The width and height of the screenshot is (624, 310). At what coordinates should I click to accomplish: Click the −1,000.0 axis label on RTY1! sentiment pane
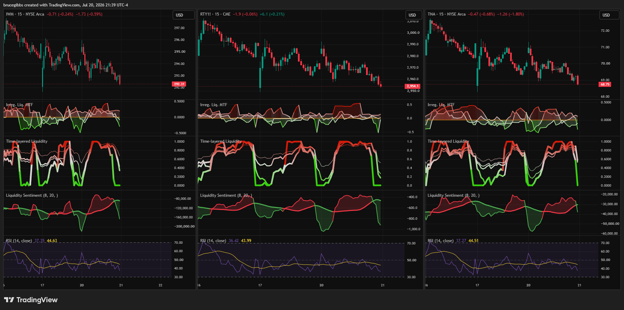tap(414, 229)
